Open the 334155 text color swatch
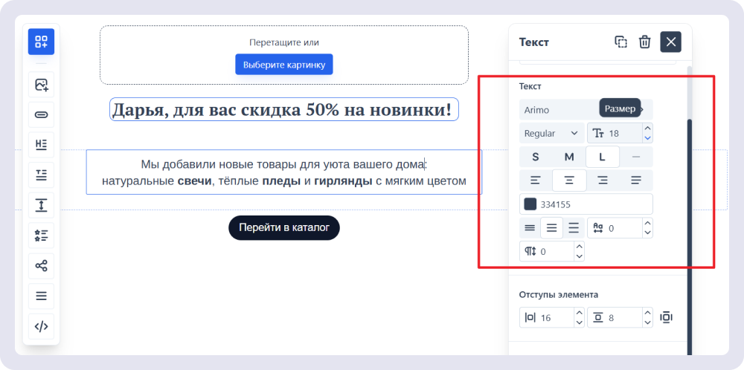744x370 pixels. (x=530, y=204)
